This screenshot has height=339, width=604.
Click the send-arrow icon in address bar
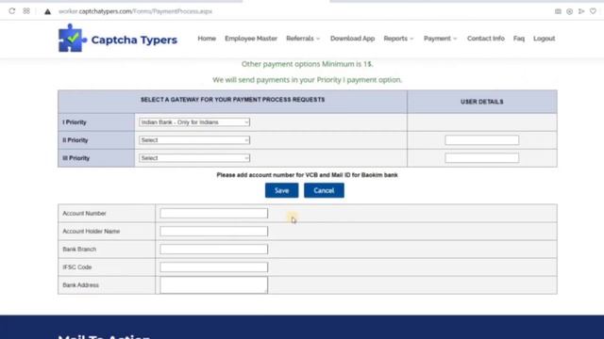click(581, 11)
